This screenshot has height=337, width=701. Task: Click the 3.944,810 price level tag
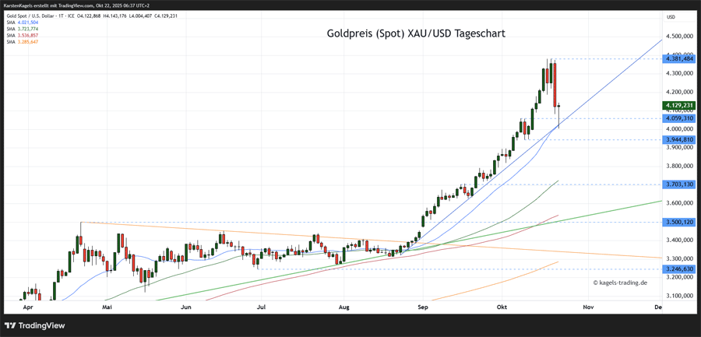click(x=678, y=140)
